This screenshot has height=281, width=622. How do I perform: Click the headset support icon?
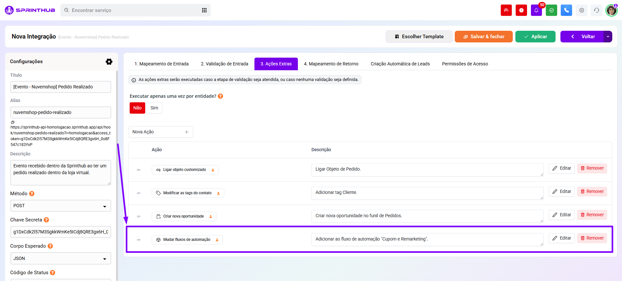(x=596, y=10)
